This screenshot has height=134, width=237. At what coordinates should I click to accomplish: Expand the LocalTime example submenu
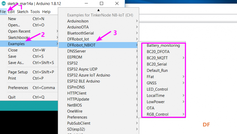[x=163, y=95]
